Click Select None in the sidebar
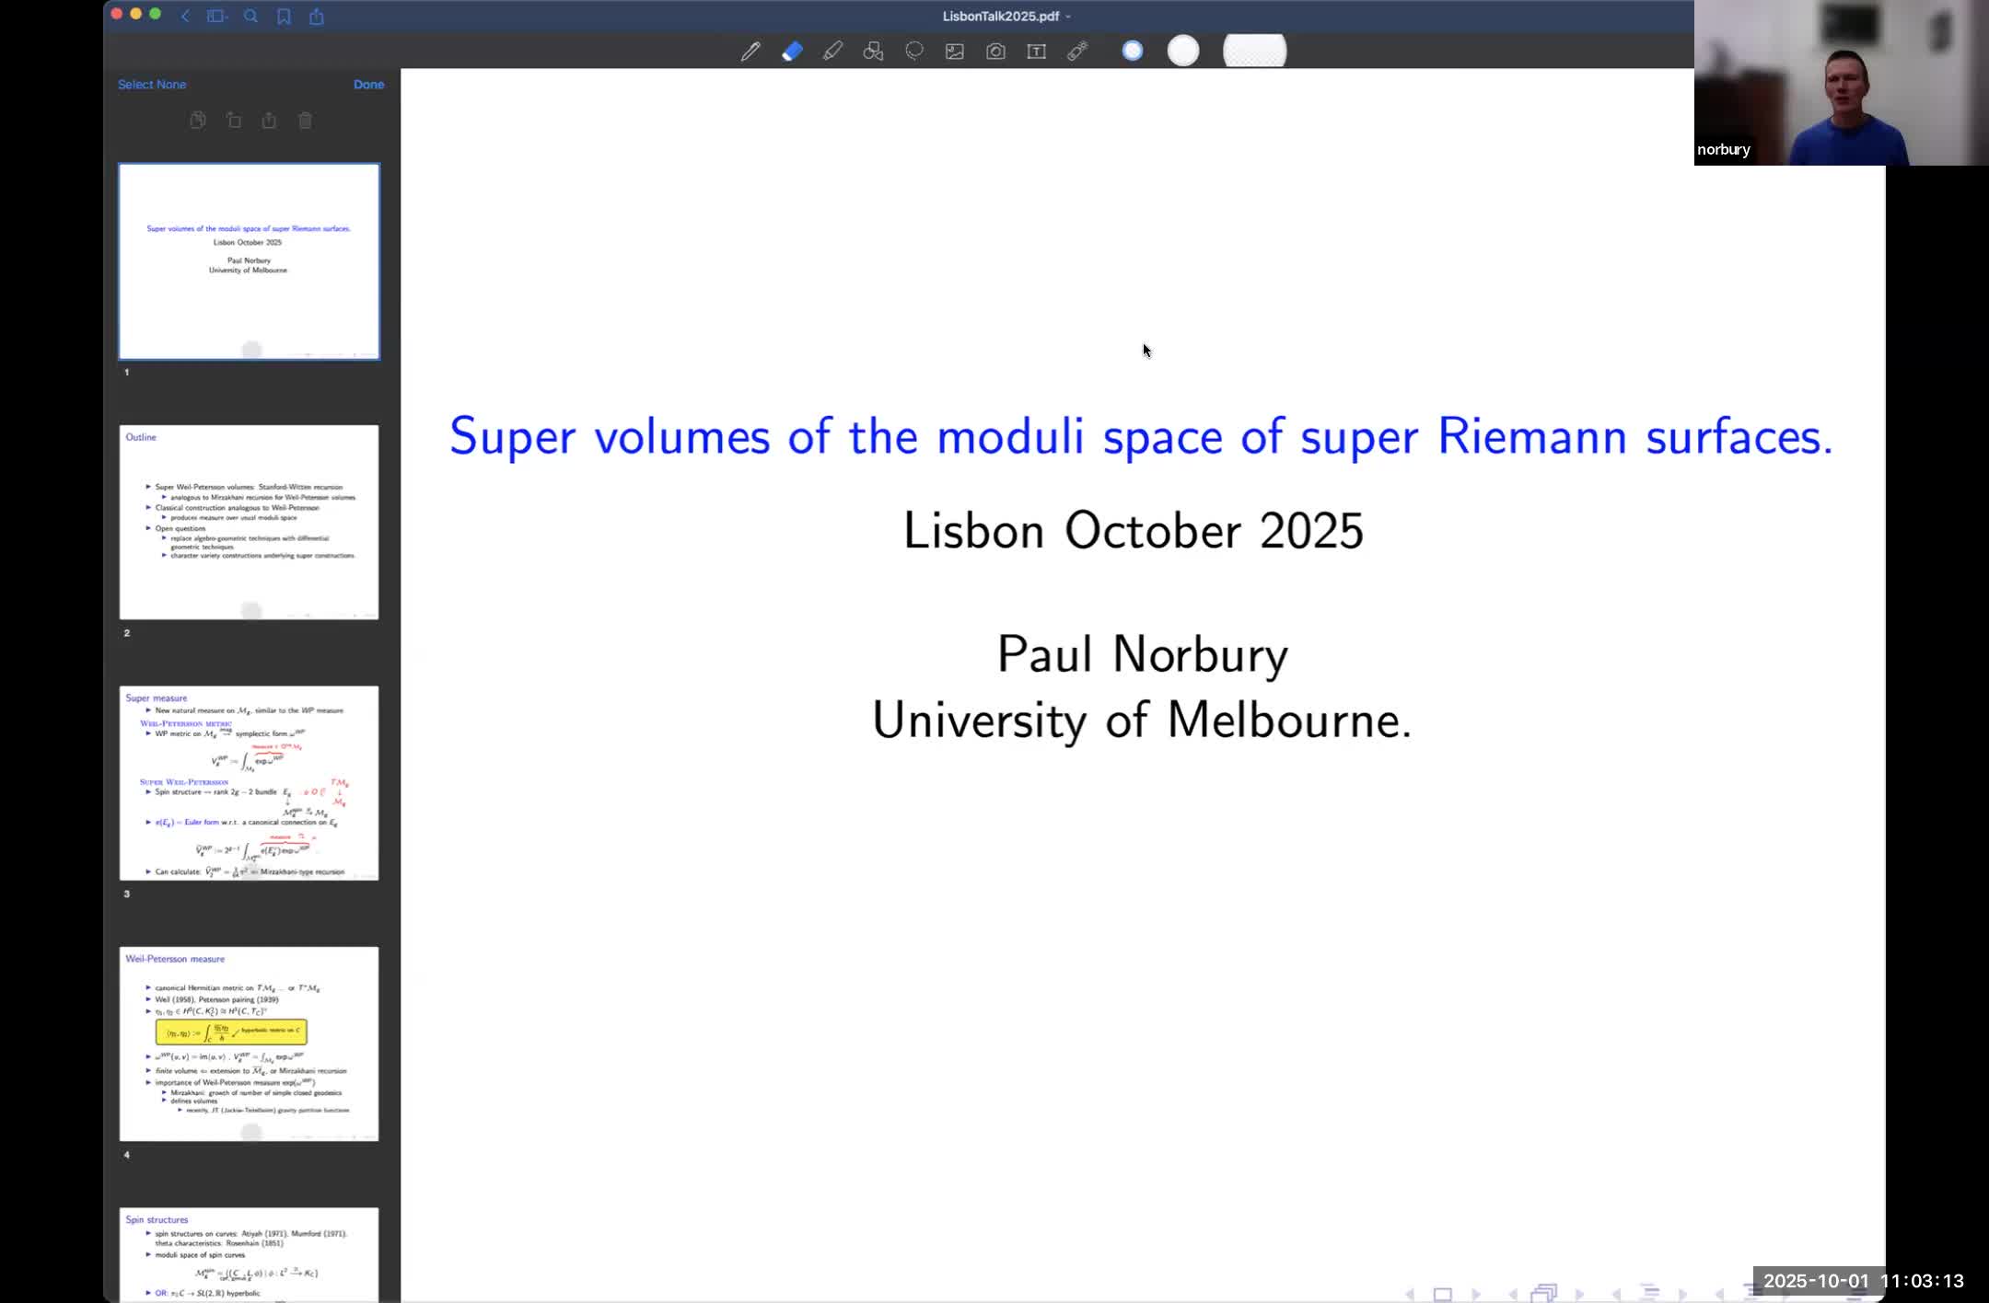Screen dimensions: 1989x1303 152,84
